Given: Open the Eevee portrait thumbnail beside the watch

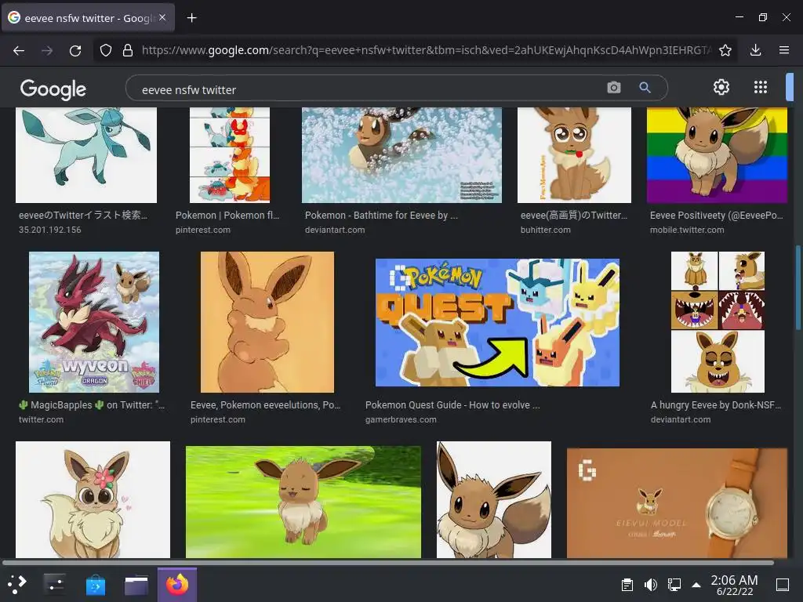Looking at the screenshot, I should (494, 499).
